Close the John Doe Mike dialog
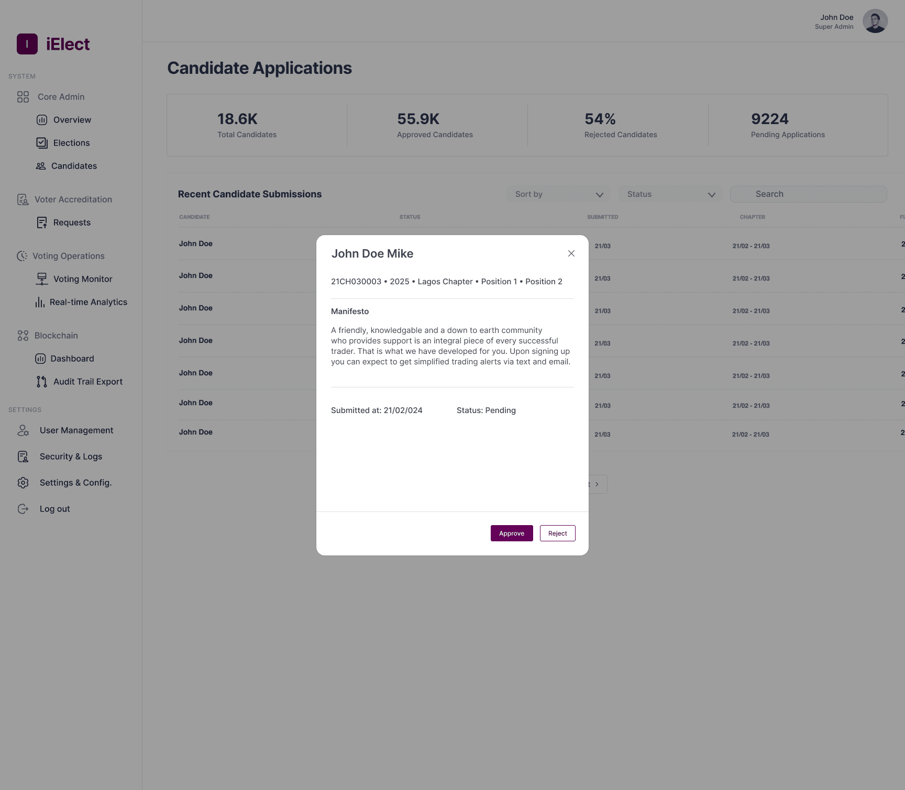Image resolution: width=905 pixels, height=790 pixels. (571, 253)
